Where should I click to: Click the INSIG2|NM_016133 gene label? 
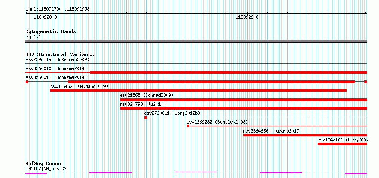tap(46, 169)
